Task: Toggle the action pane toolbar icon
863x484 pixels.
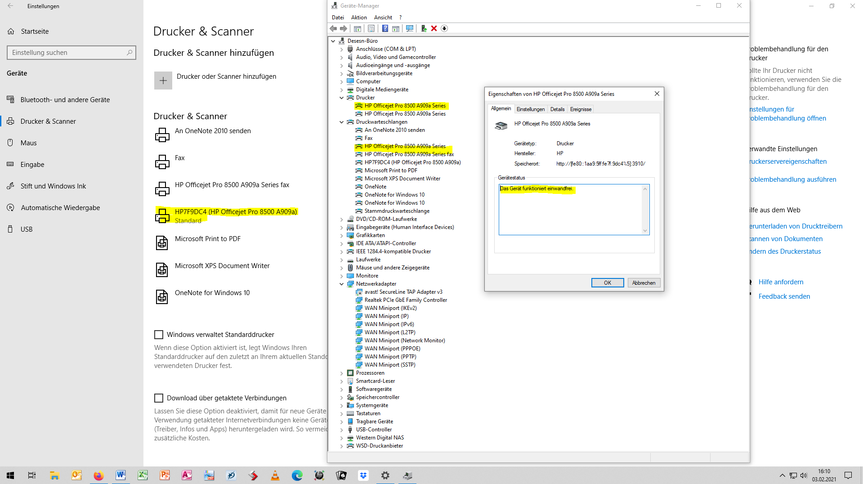Action: [x=396, y=28]
